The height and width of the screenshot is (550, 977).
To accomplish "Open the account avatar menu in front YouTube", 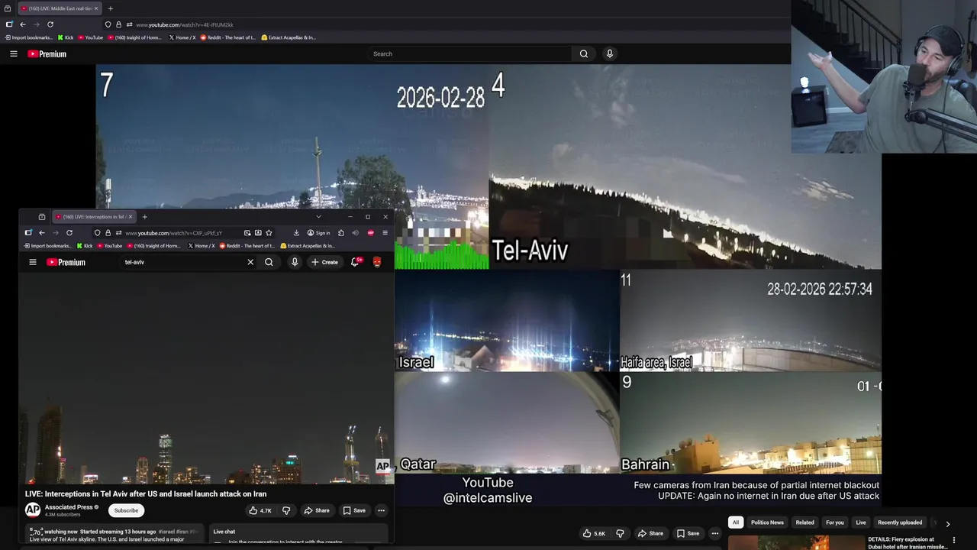I will pyautogui.click(x=377, y=262).
